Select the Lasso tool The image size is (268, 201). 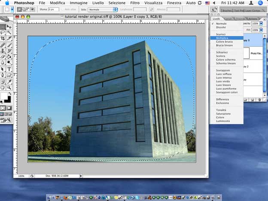(x=3, y=32)
